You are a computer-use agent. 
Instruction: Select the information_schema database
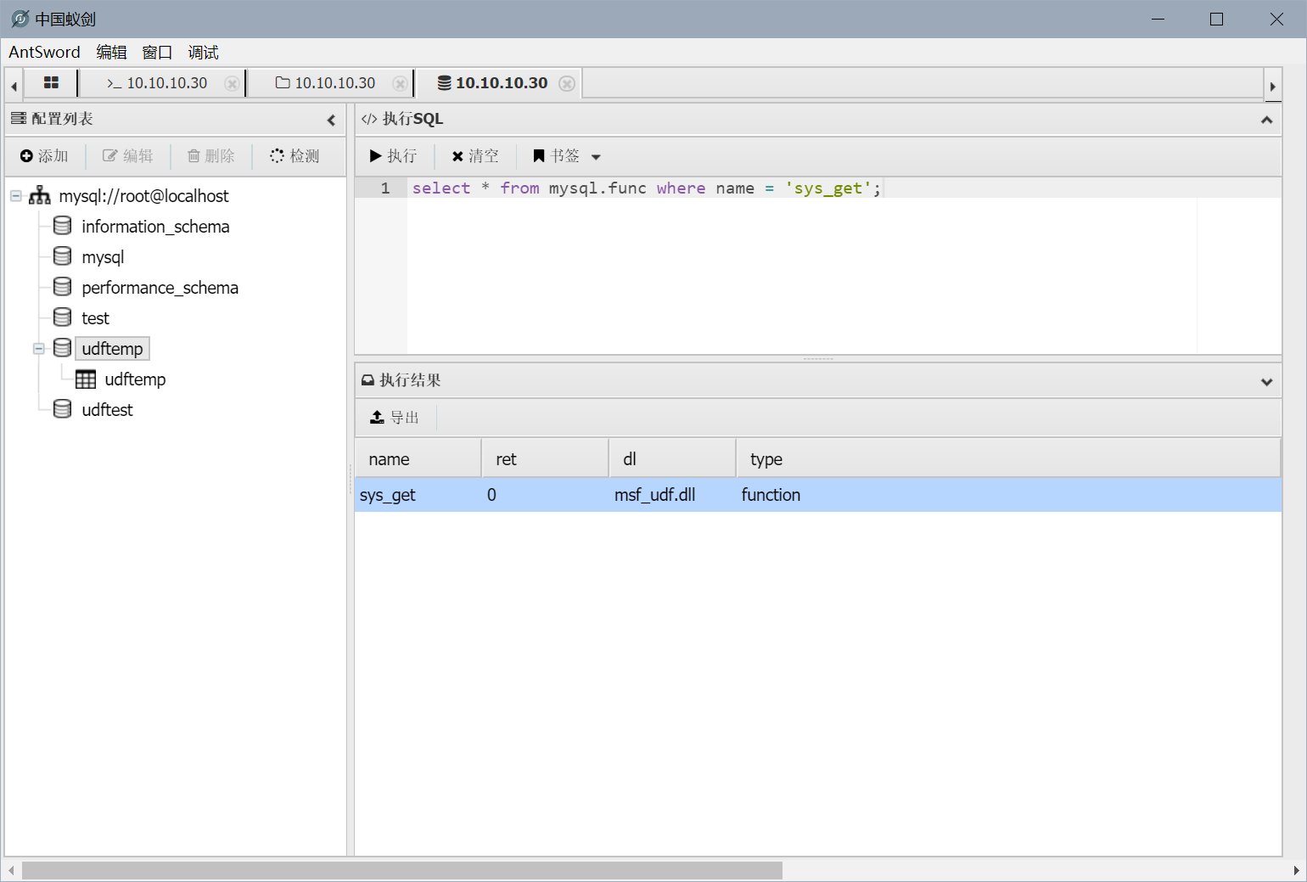[155, 227]
